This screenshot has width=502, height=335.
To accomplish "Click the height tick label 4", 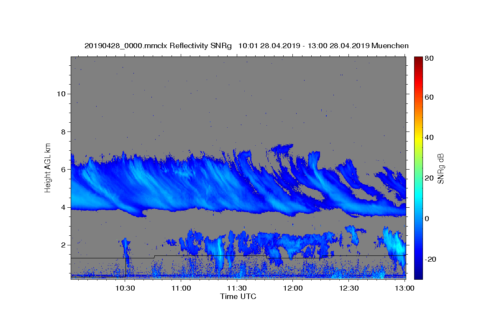I will 63,207.
